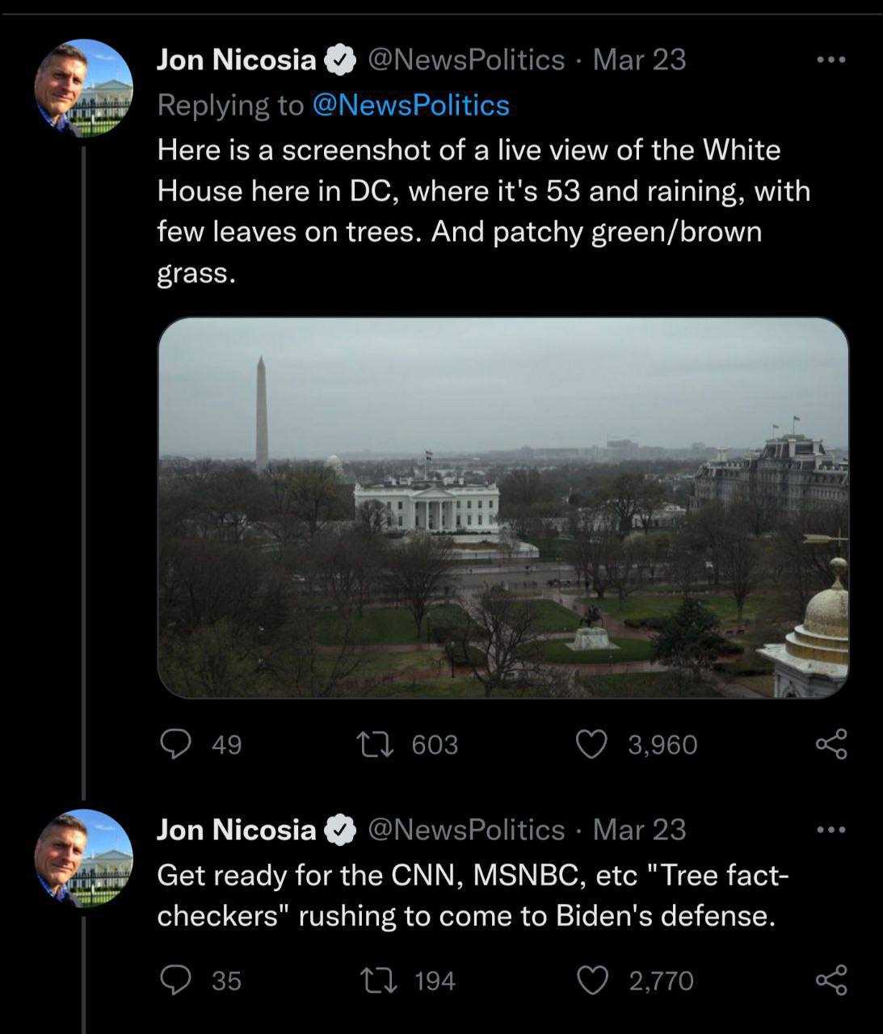Open Jon Nicosia's name on second tweet
This screenshot has width=883, height=1034.
[x=236, y=830]
